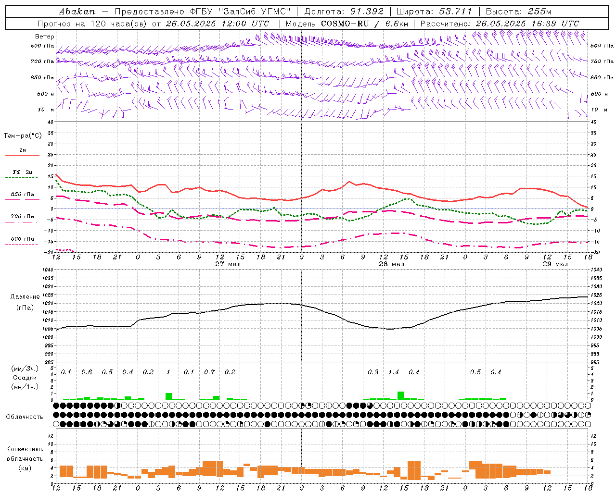
Task: Click the (мм/1ч.) hourly precipitation unit label
Action: (x=25, y=387)
